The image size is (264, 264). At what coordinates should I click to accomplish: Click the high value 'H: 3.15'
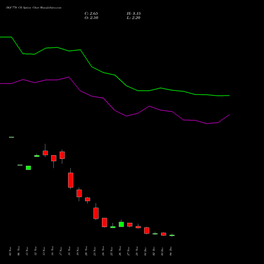pos(134,14)
